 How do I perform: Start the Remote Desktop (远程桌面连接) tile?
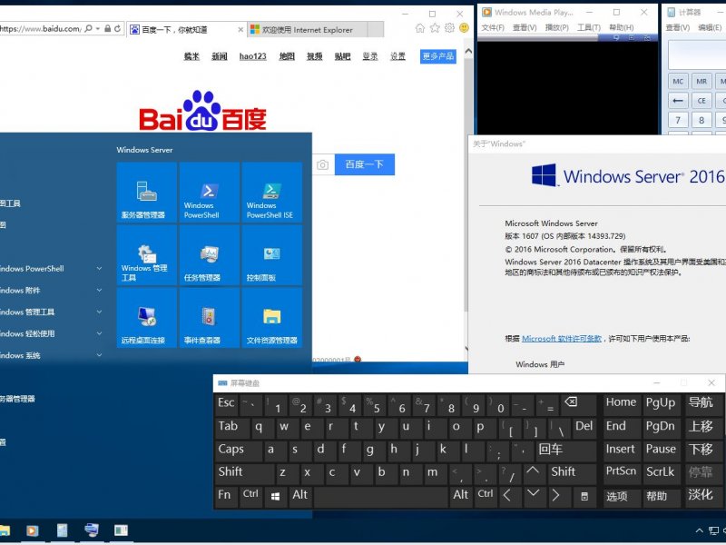147,317
